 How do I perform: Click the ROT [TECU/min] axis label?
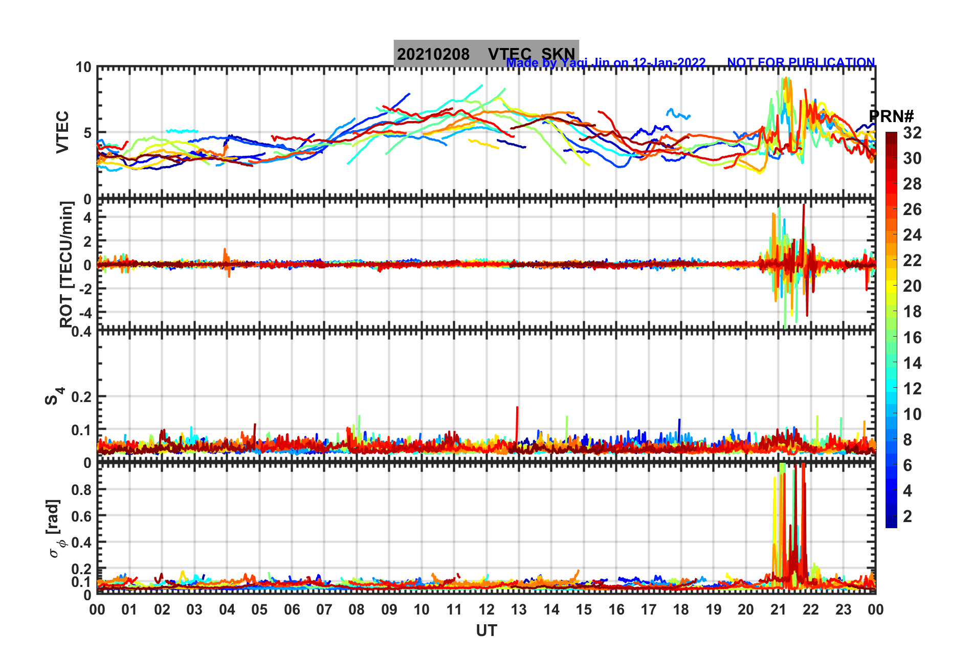67,264
